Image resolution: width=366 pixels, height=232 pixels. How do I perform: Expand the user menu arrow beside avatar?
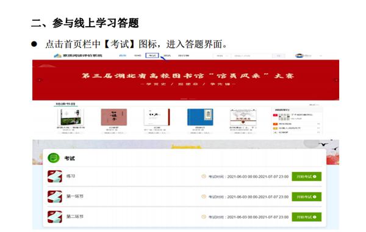click(x=321, y=56)
